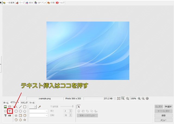Select the outline rectangle shape tool
Viewport: 174px width, 124px height.
coord(25,107)
